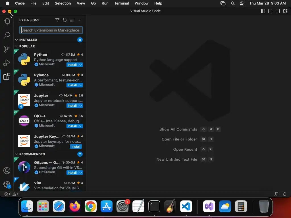Select the Vim extension title
The height and width of the screenshot is (218, 291).
[x=38, y=183]
